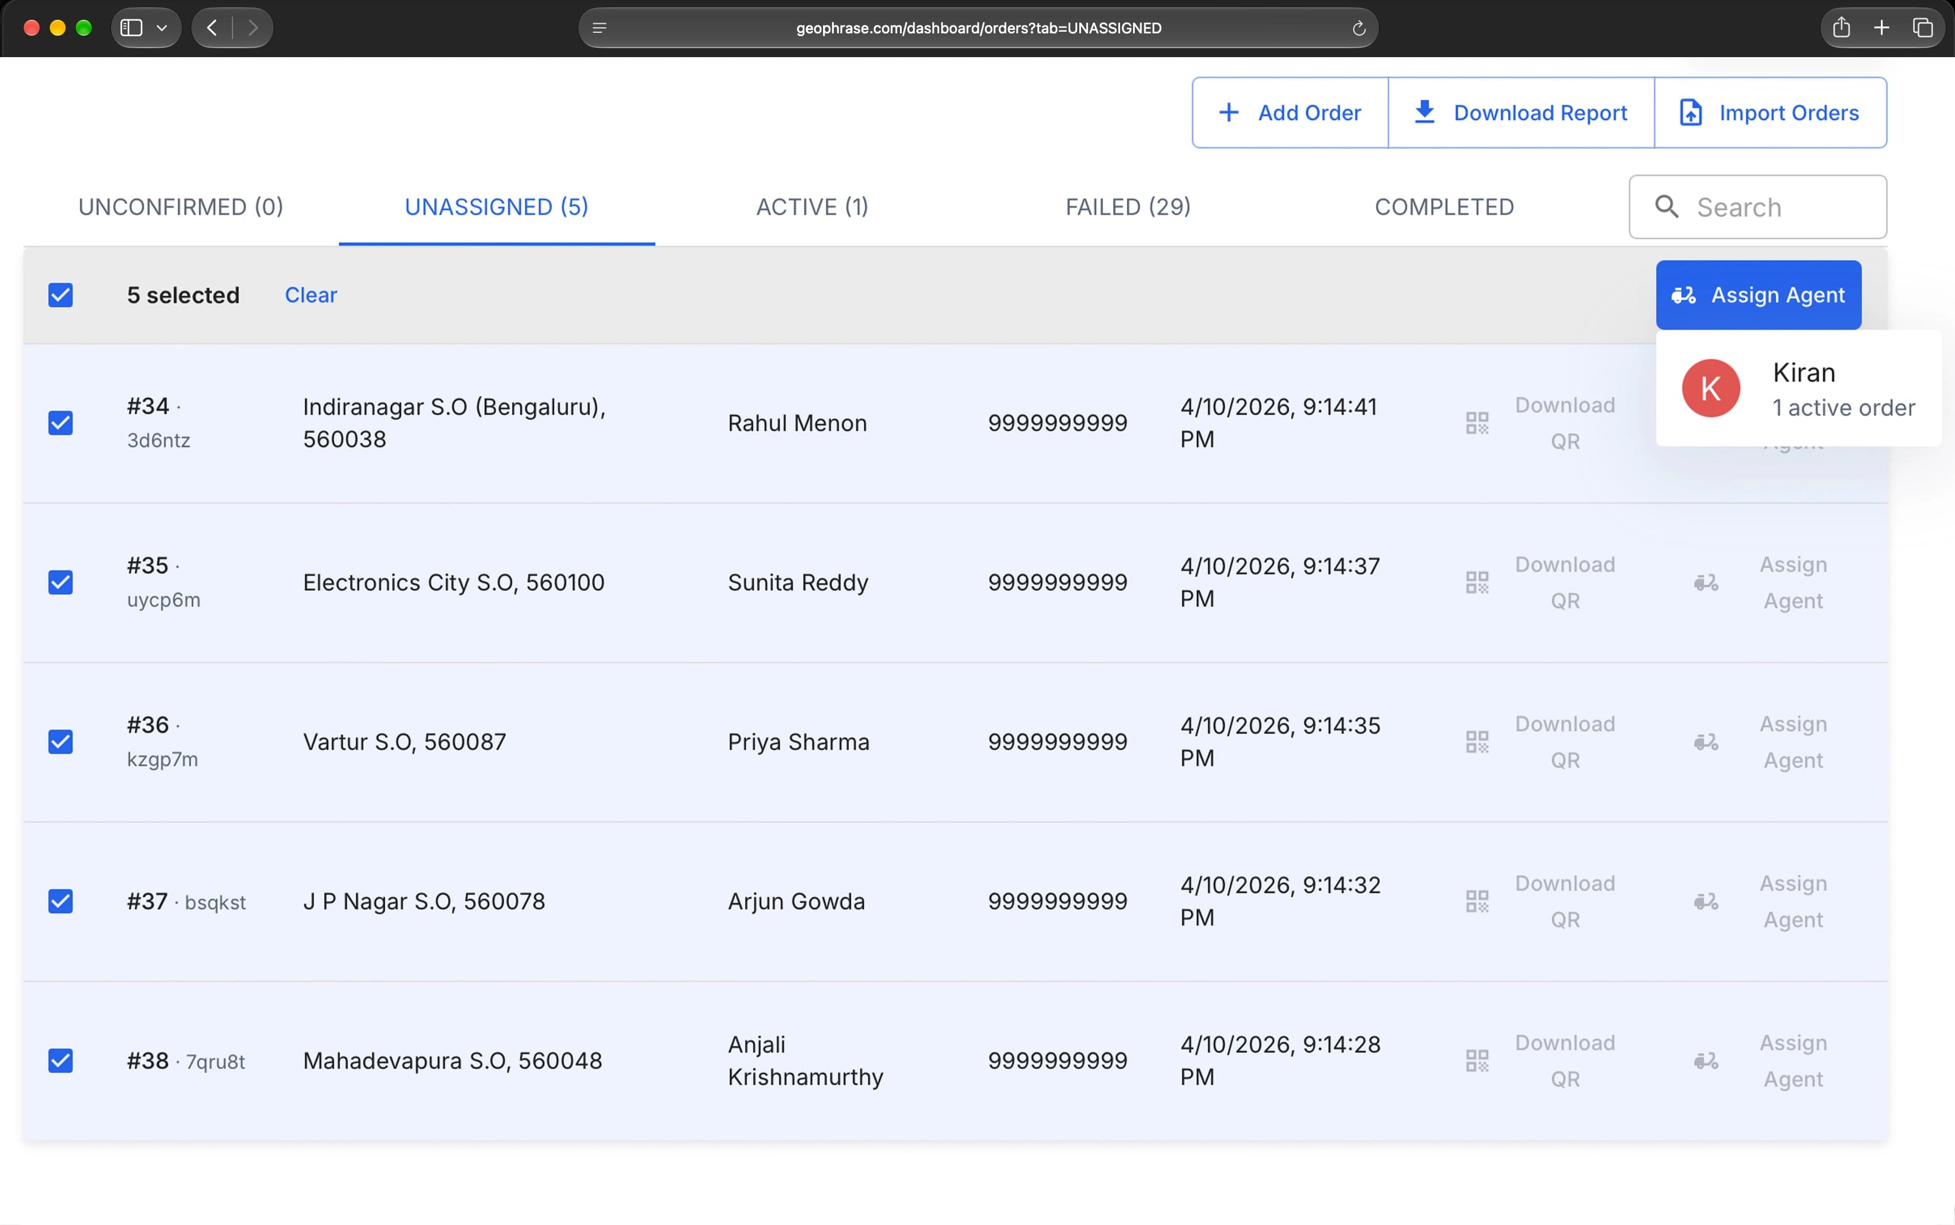Uncheck order #36 Vartur checkbox
1955x1225 pixels.
(61, 742)
